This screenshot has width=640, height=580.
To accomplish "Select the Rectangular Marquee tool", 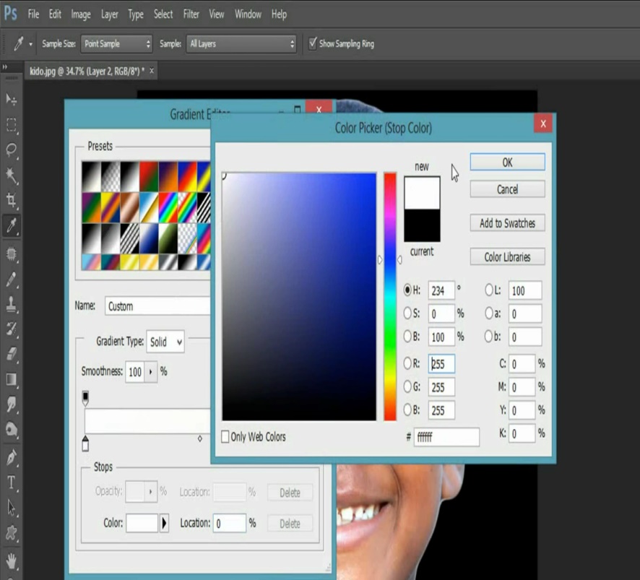I will coord(12,125).
